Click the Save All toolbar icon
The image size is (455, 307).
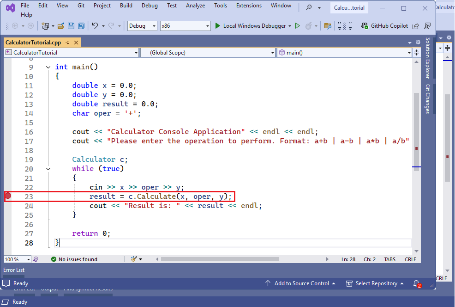click(x=81, y=26)
